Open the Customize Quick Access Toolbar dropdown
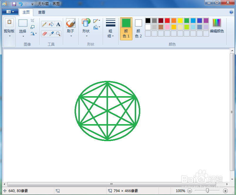The image size is (236, 195). 32,4
